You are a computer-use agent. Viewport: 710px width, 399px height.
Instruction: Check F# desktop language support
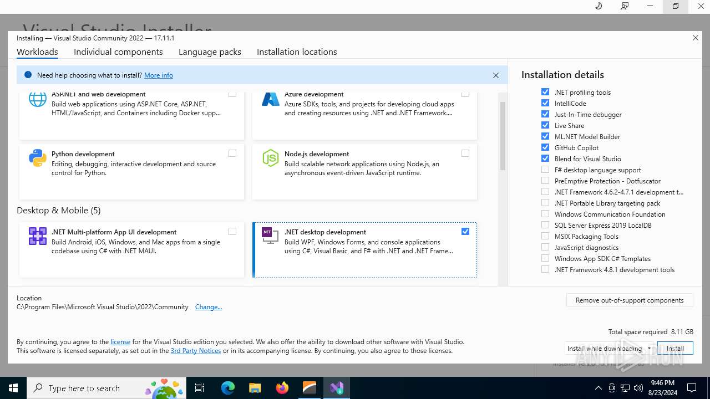(x=545, y=170)
